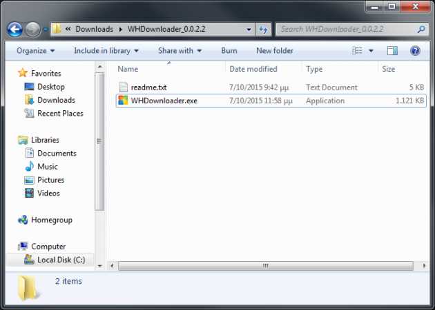Click the WHDownloader.exe application icon

[x=124, y=101]
